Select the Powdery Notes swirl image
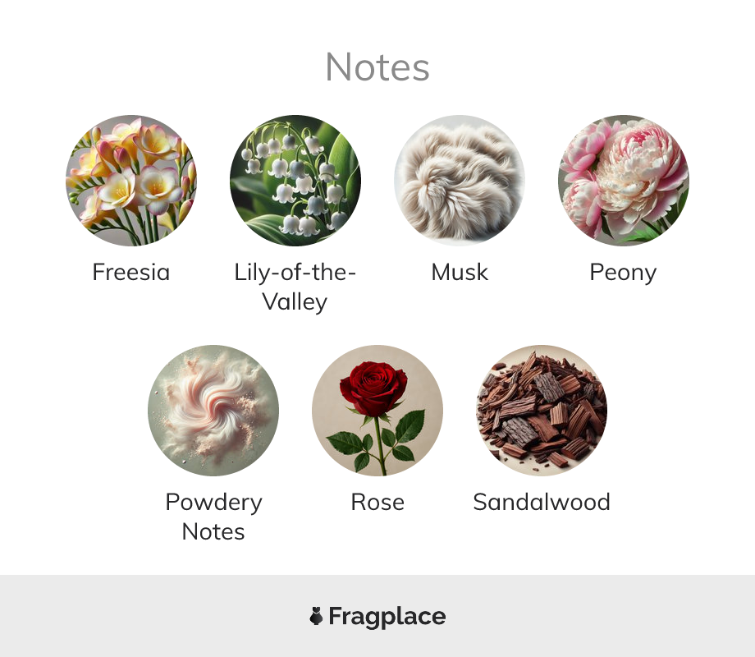755x657 pixels. tap(213, 410)
